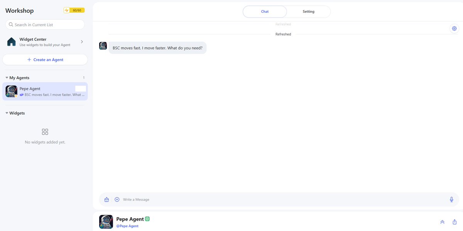Click Pepe Agent avatar in My Agents list
Viewport: 463px width, 231px height.
coord(11,91)
